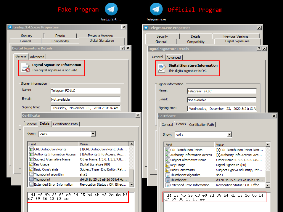Click the thumbprint hex text box in left certificate
The height and width of the screenshot is (212, 283).
81,202
